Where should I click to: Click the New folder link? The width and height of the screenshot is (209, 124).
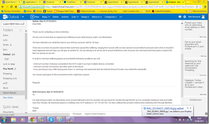(x=8, y=97)
